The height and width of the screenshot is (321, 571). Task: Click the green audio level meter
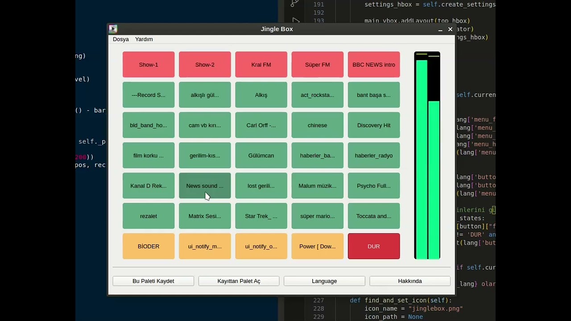[x=427, y=156]
